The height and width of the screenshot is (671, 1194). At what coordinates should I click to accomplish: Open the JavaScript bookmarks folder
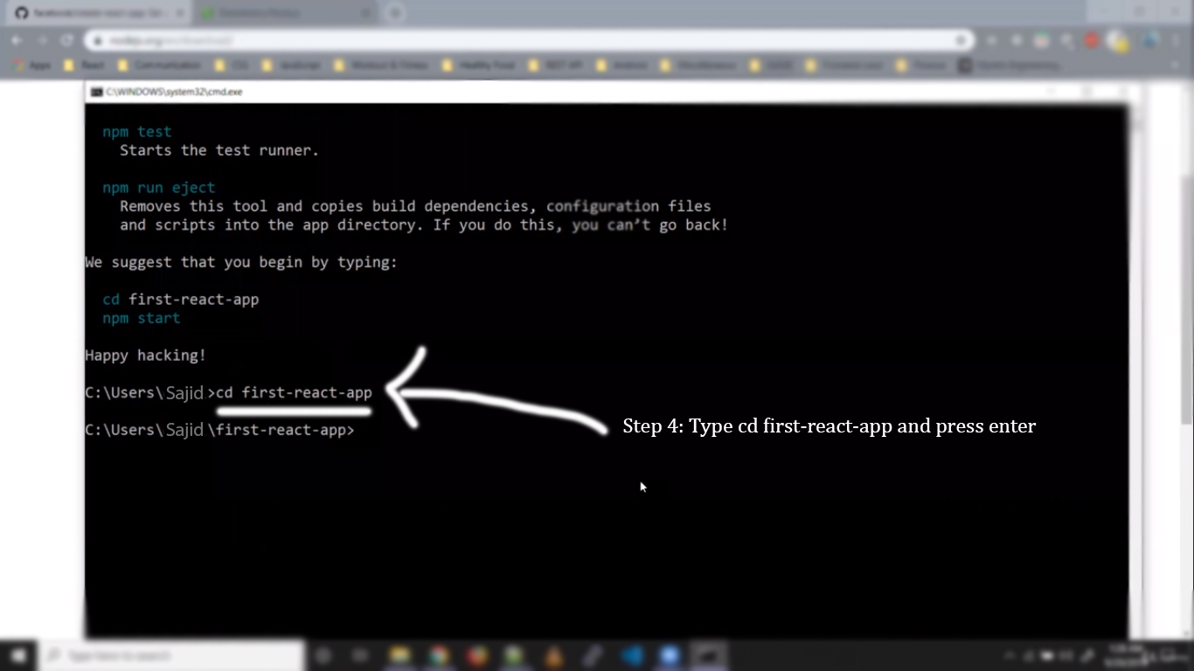[290, 65]
